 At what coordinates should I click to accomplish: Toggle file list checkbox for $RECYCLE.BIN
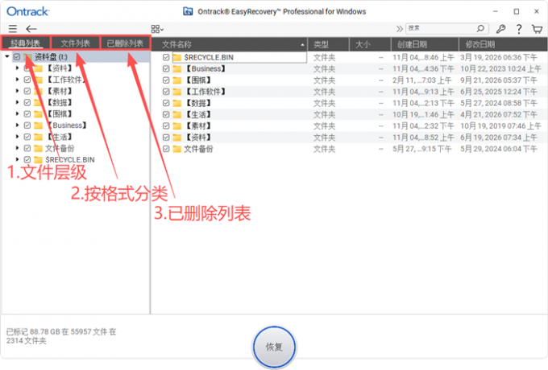pos(166,57)
